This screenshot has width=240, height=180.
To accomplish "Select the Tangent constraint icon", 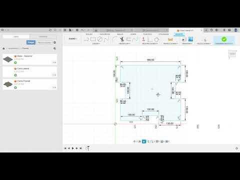I will click(156, 39).
